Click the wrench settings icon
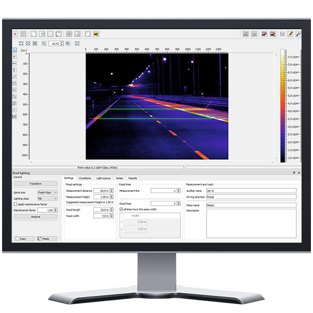The image size is (313, 313). 298,34
